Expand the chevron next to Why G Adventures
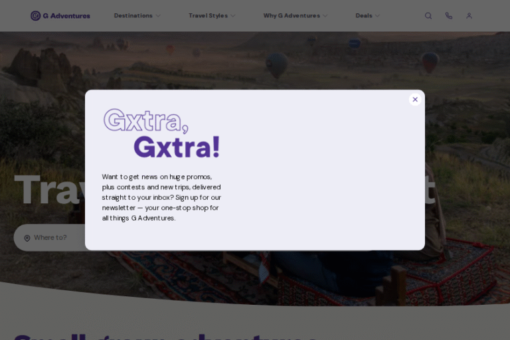510x340 pixels. [x=325, y=16]
